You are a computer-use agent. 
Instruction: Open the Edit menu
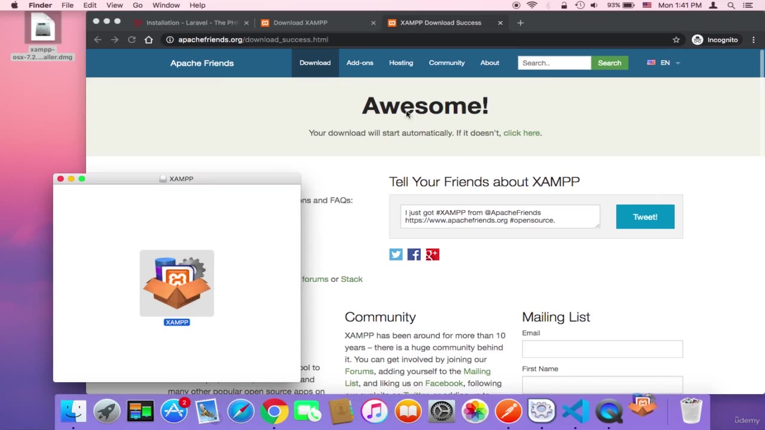pos(90,5)
